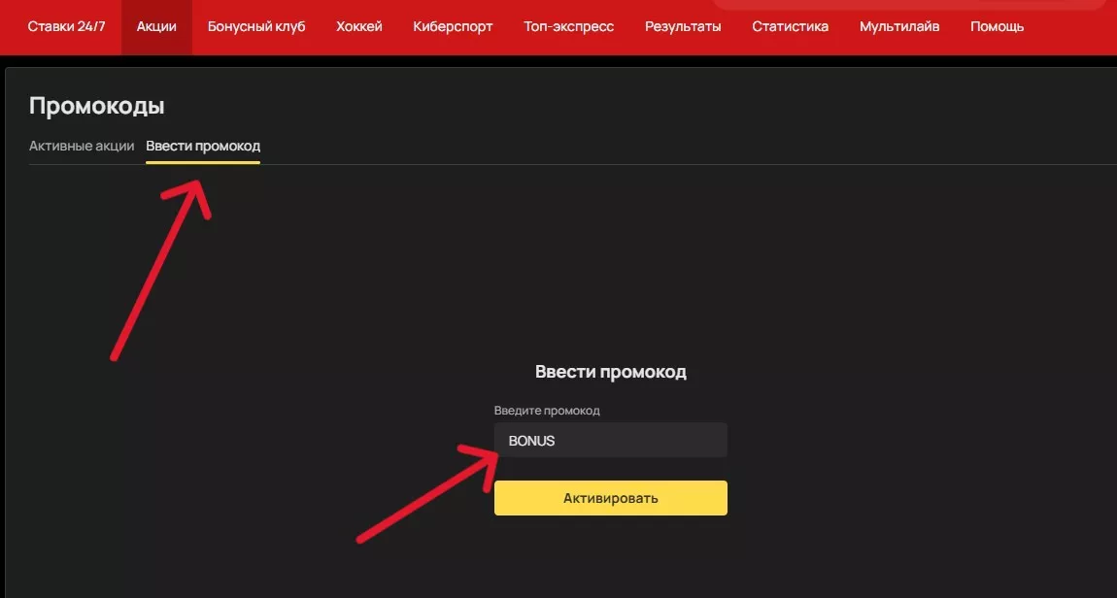Open the Помощь page

[996, 26]
